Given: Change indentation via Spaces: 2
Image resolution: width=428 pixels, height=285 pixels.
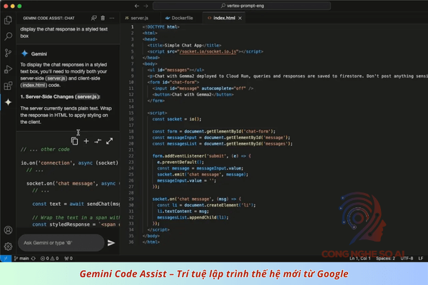Looking at the screenshot, I should [385, 258].
